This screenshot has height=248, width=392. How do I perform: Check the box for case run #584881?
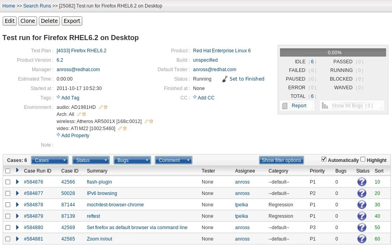8,239
